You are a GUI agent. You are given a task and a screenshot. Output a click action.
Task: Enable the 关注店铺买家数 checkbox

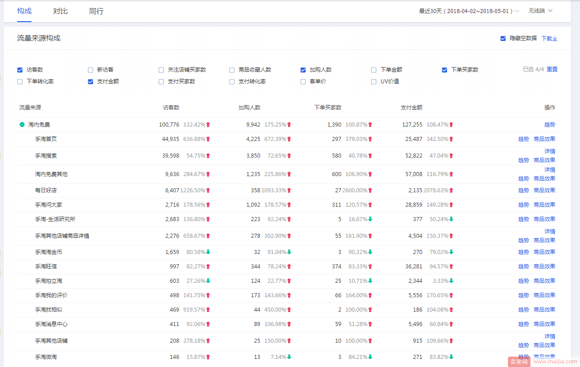(x=161, y=70)
